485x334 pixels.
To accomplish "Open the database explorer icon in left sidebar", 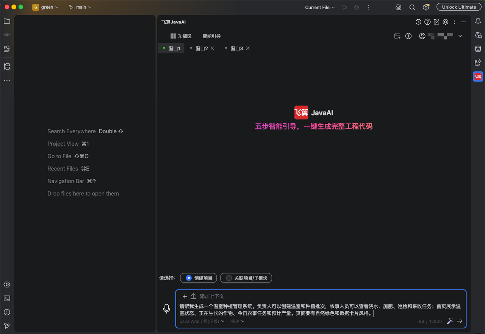I will tap(7, 49).
